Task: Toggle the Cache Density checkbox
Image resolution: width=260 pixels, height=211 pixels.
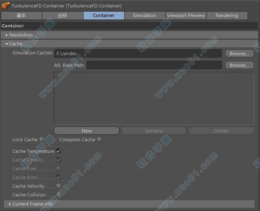Action: (58, 159)
